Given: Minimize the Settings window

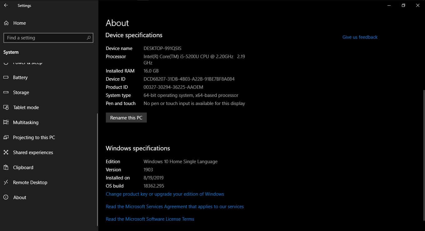Looking at the screenshot, I should pos(389,5).
